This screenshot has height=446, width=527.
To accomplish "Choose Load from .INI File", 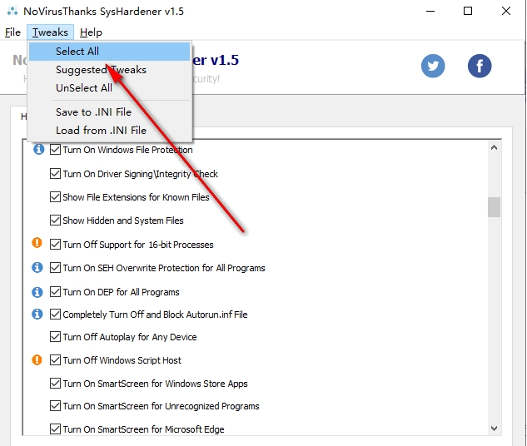I will 110,130.
